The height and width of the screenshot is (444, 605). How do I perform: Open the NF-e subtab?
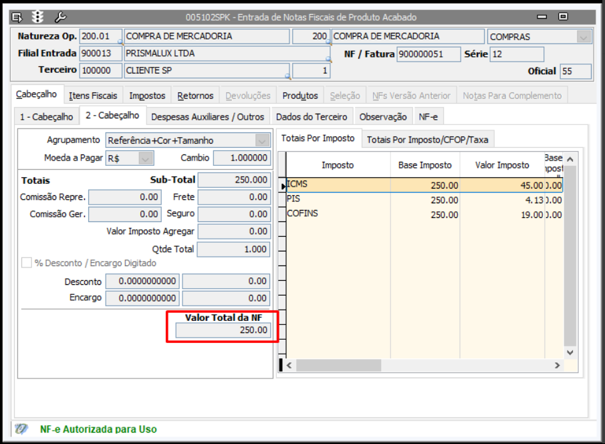(429, 116)
